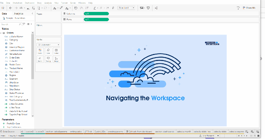
Task: Open the 'sales by month' sheet tab
Action: click(184, 132)
